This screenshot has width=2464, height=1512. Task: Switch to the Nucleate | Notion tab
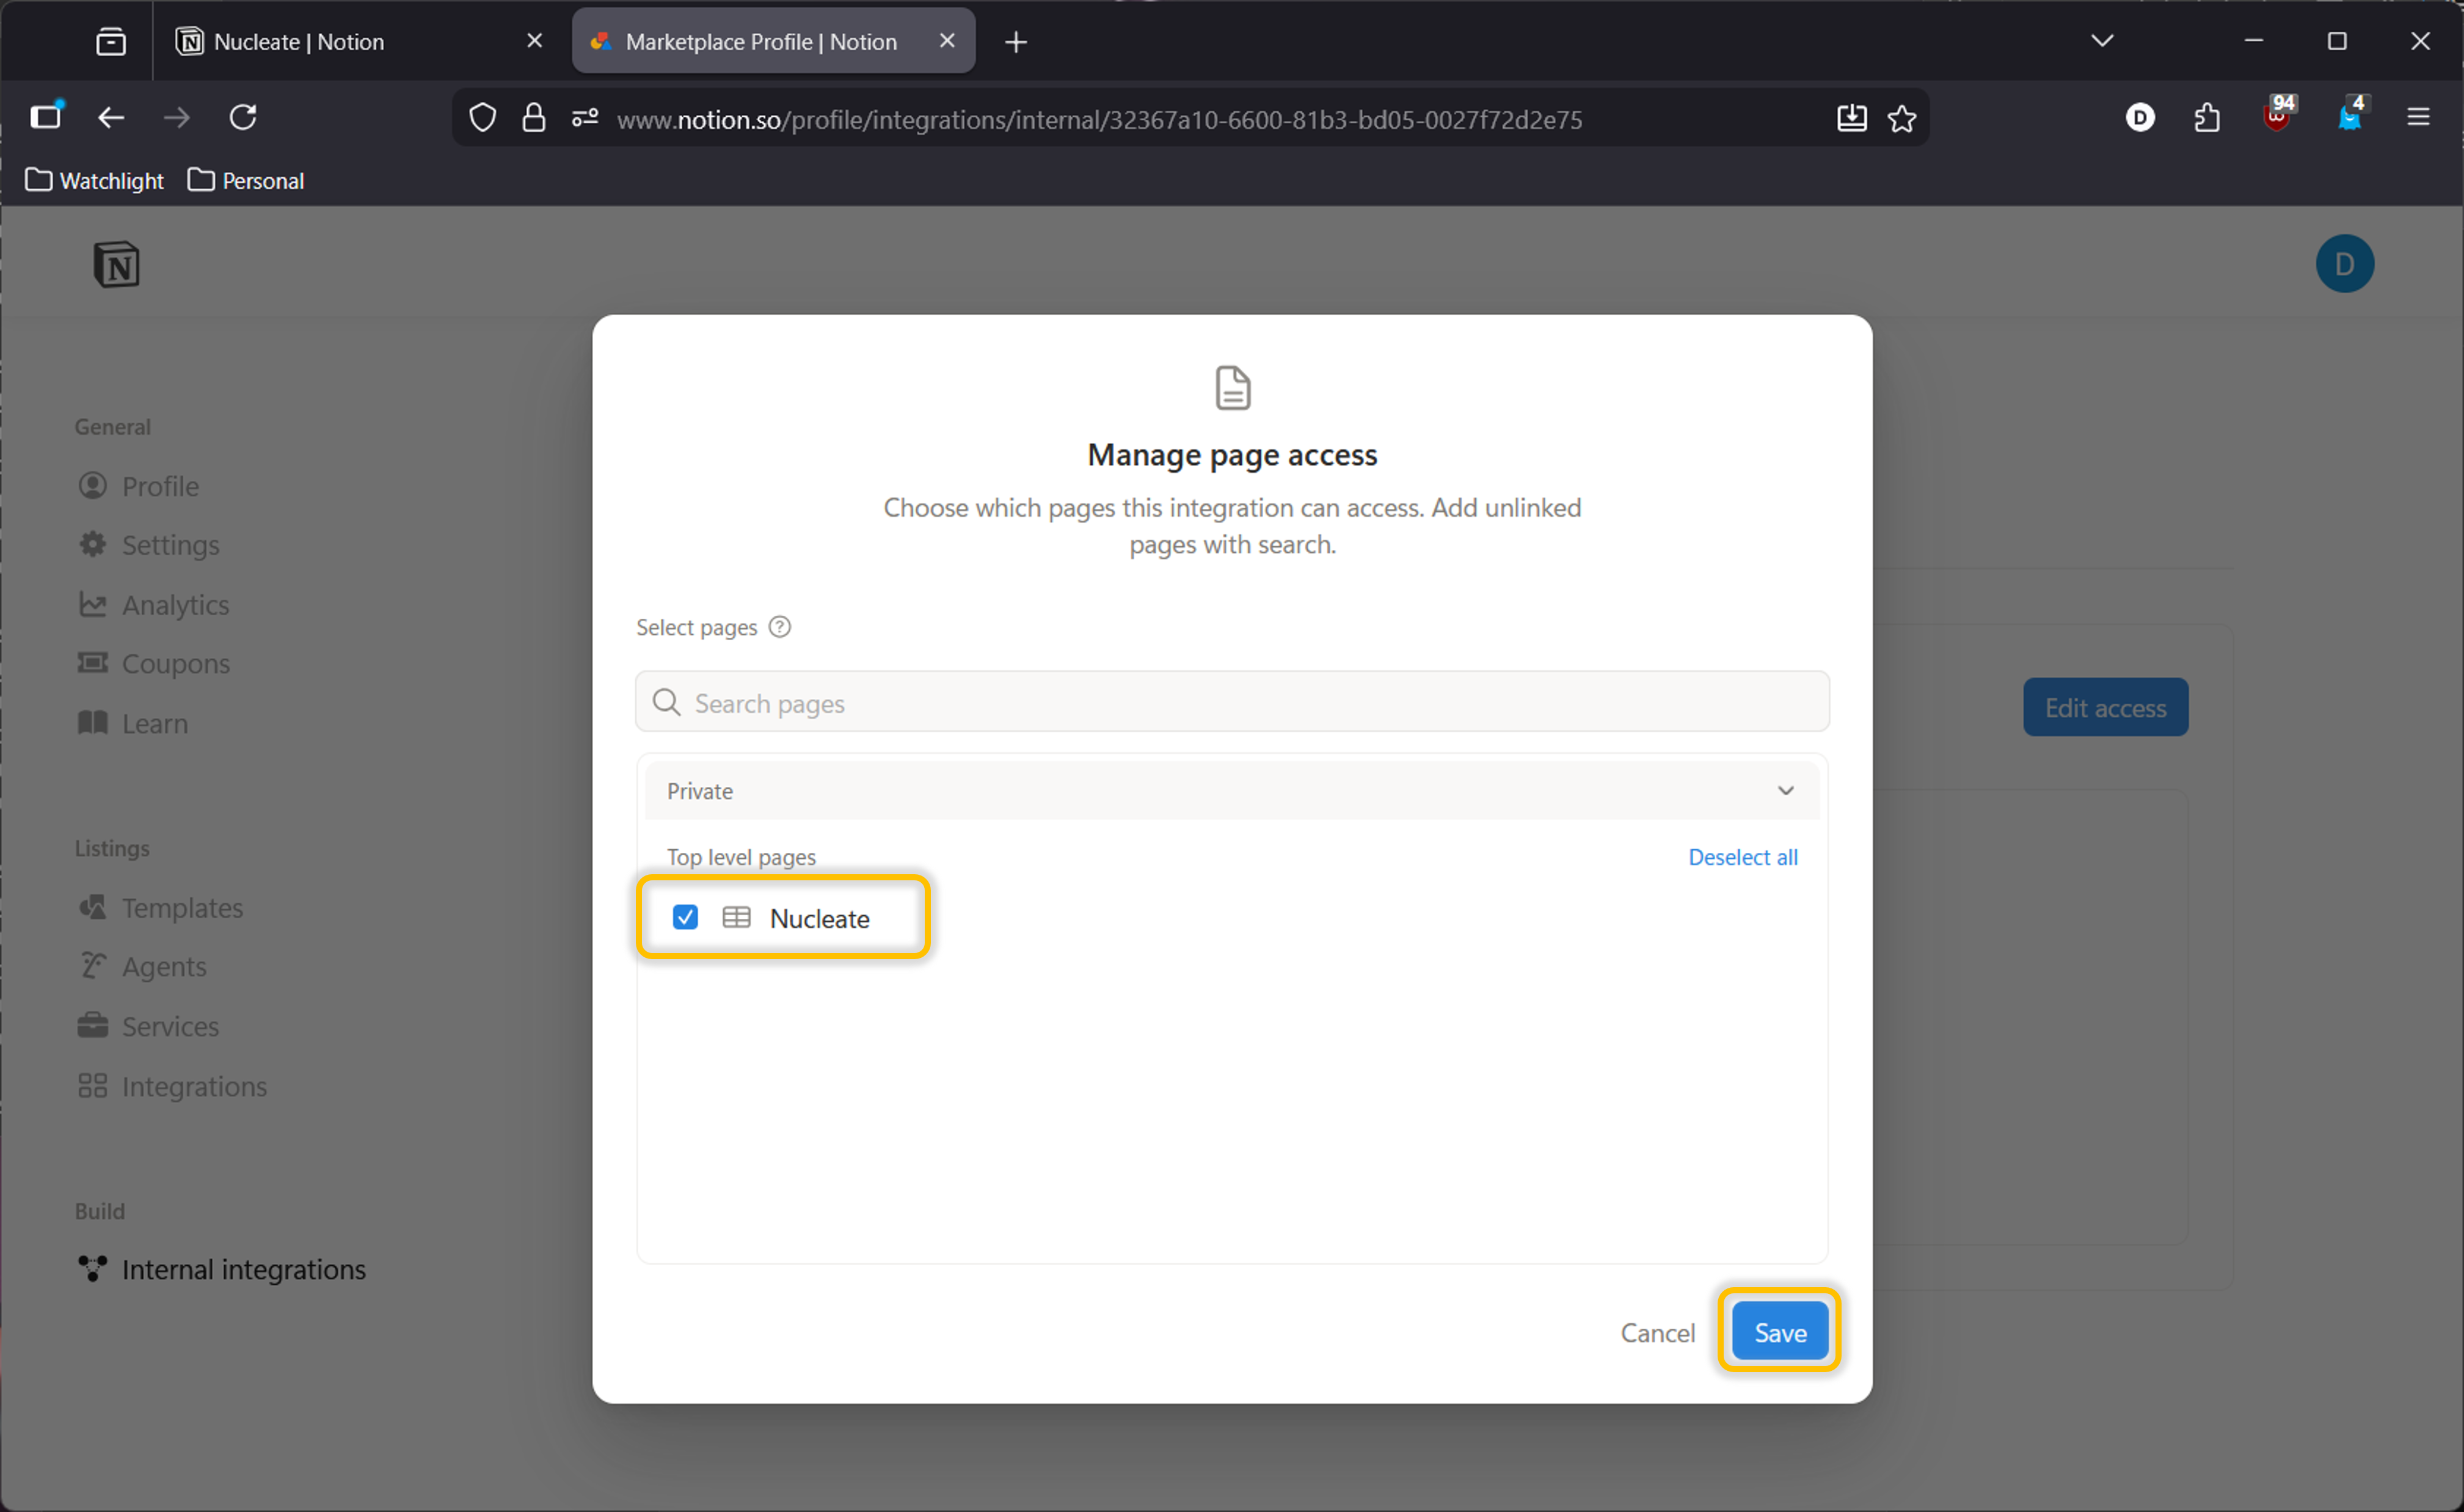(x=299, y=42)
